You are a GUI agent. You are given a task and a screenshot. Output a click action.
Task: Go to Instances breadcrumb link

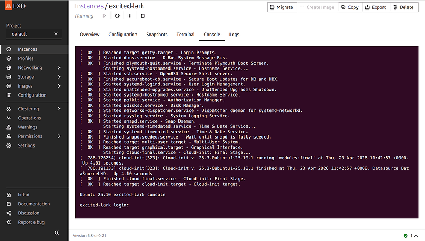pos(89,6)
